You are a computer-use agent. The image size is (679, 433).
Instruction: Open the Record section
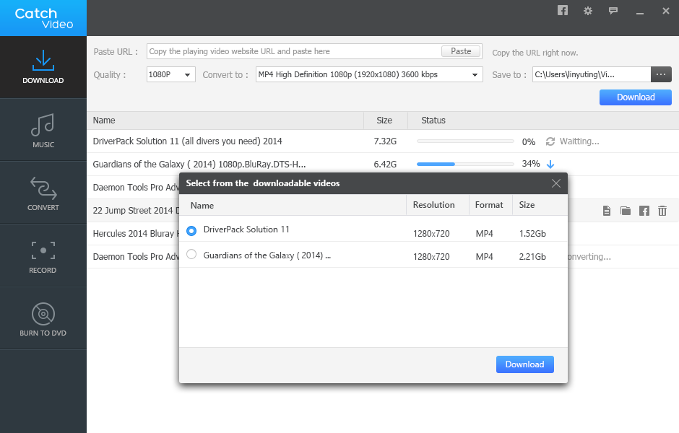[x=43, y=255]
